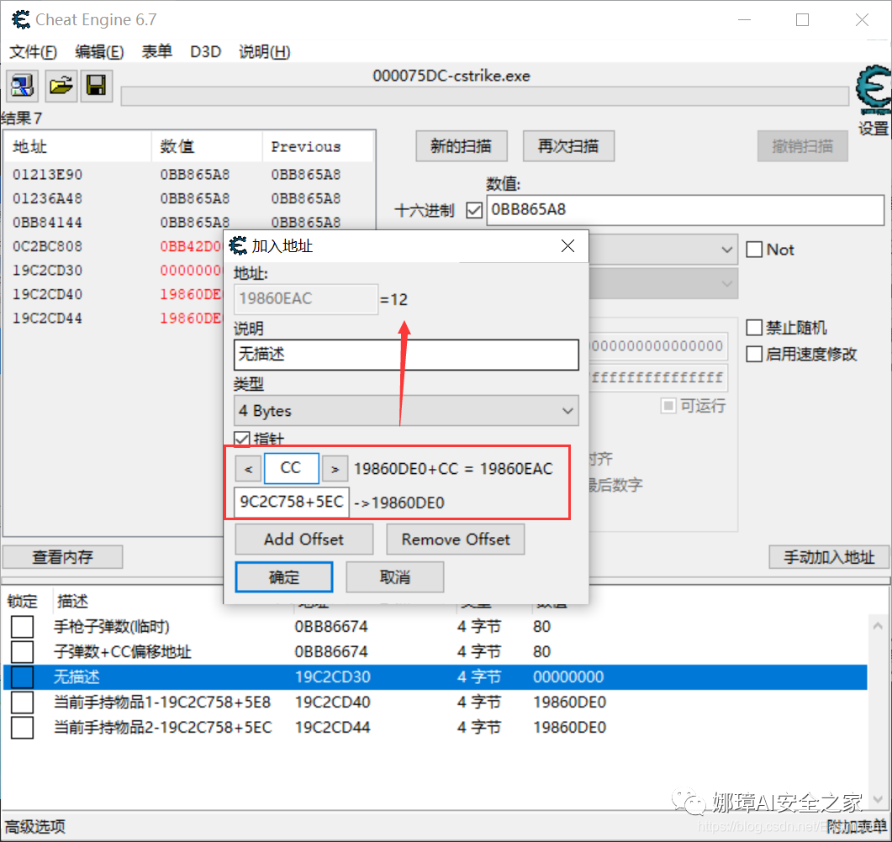
Task: Cancel with the 取消 button
Action: pos(395,577)
